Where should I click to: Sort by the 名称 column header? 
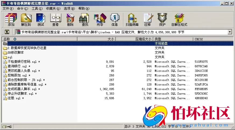(40, 39)
